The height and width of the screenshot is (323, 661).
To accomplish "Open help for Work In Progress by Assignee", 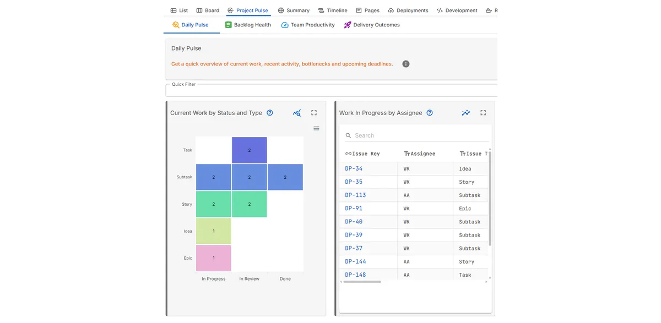I will (x=430, y=113).
